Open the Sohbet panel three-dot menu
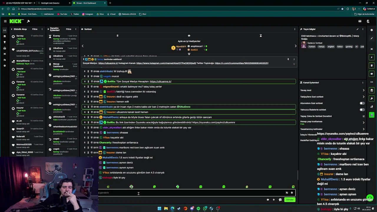Screen dimensions: 377x212 (x=295, y=29)
